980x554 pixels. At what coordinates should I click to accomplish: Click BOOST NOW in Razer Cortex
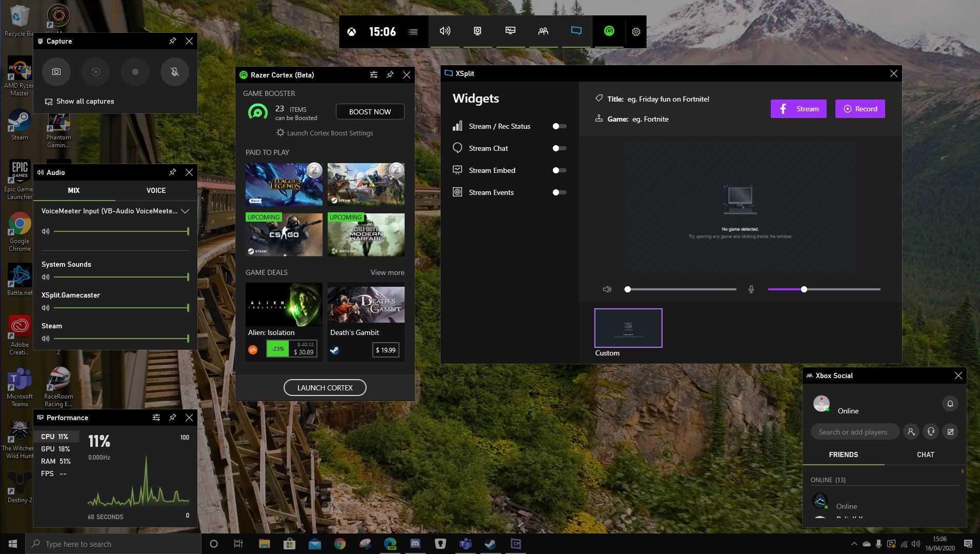coord(370,111)
